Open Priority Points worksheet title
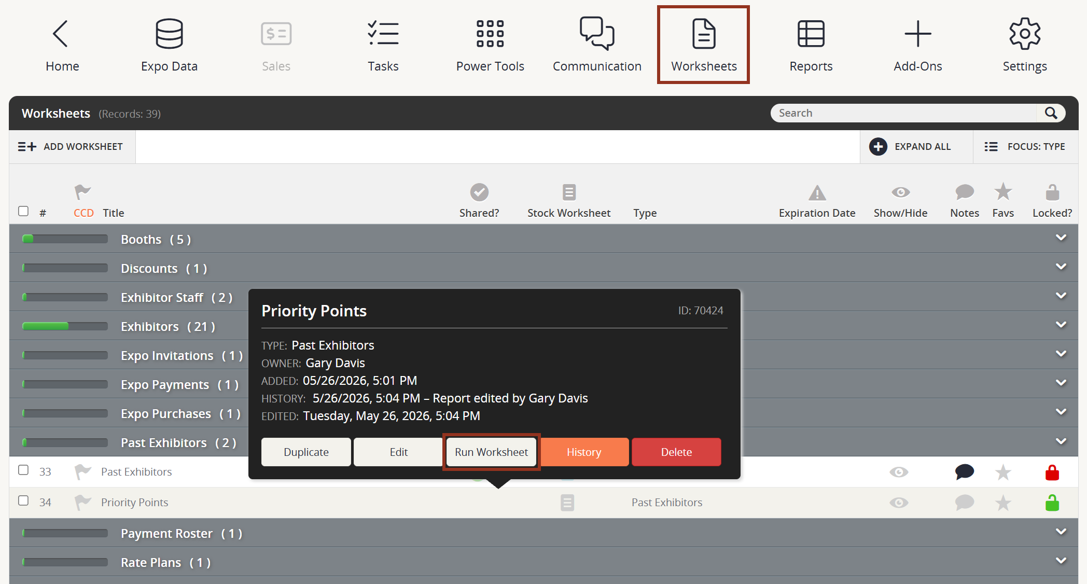The image size is (1087, 584). pos(134,502)
